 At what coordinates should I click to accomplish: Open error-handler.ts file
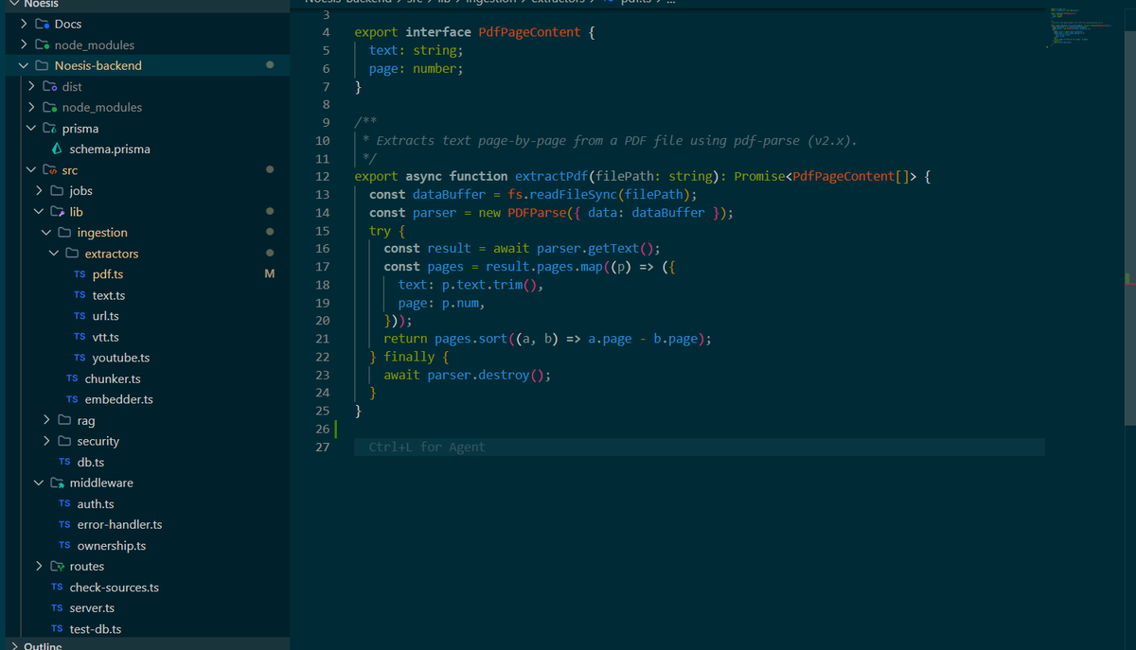tap(119, 524)
